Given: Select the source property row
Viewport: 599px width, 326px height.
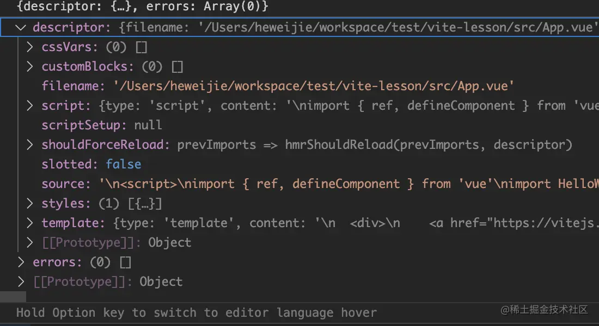Looking at the screenshot, I should click(x=299, y=184).
